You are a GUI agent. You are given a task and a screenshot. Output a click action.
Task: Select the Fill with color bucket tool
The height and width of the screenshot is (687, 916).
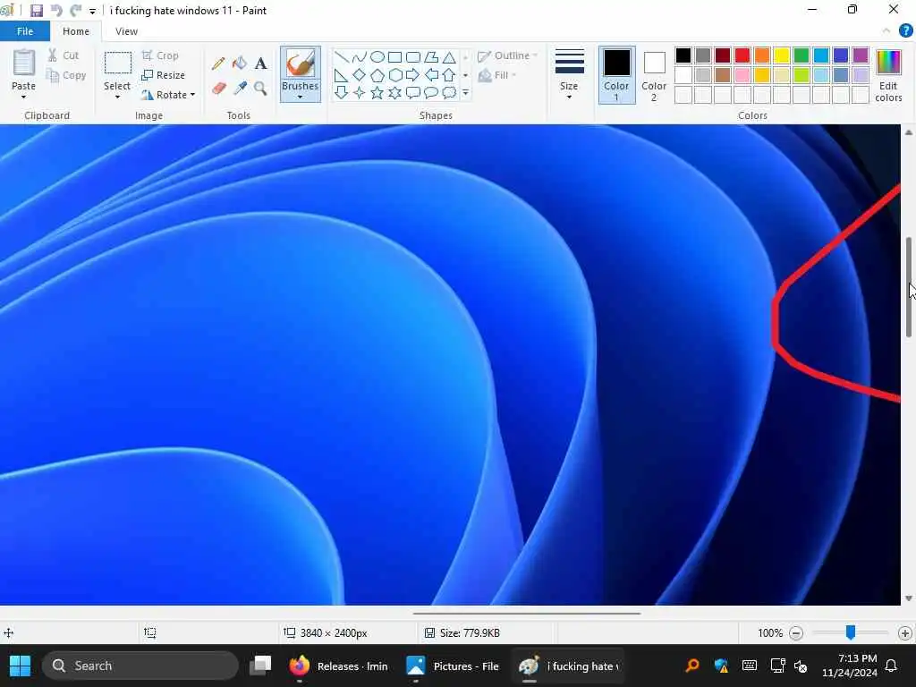240,64
